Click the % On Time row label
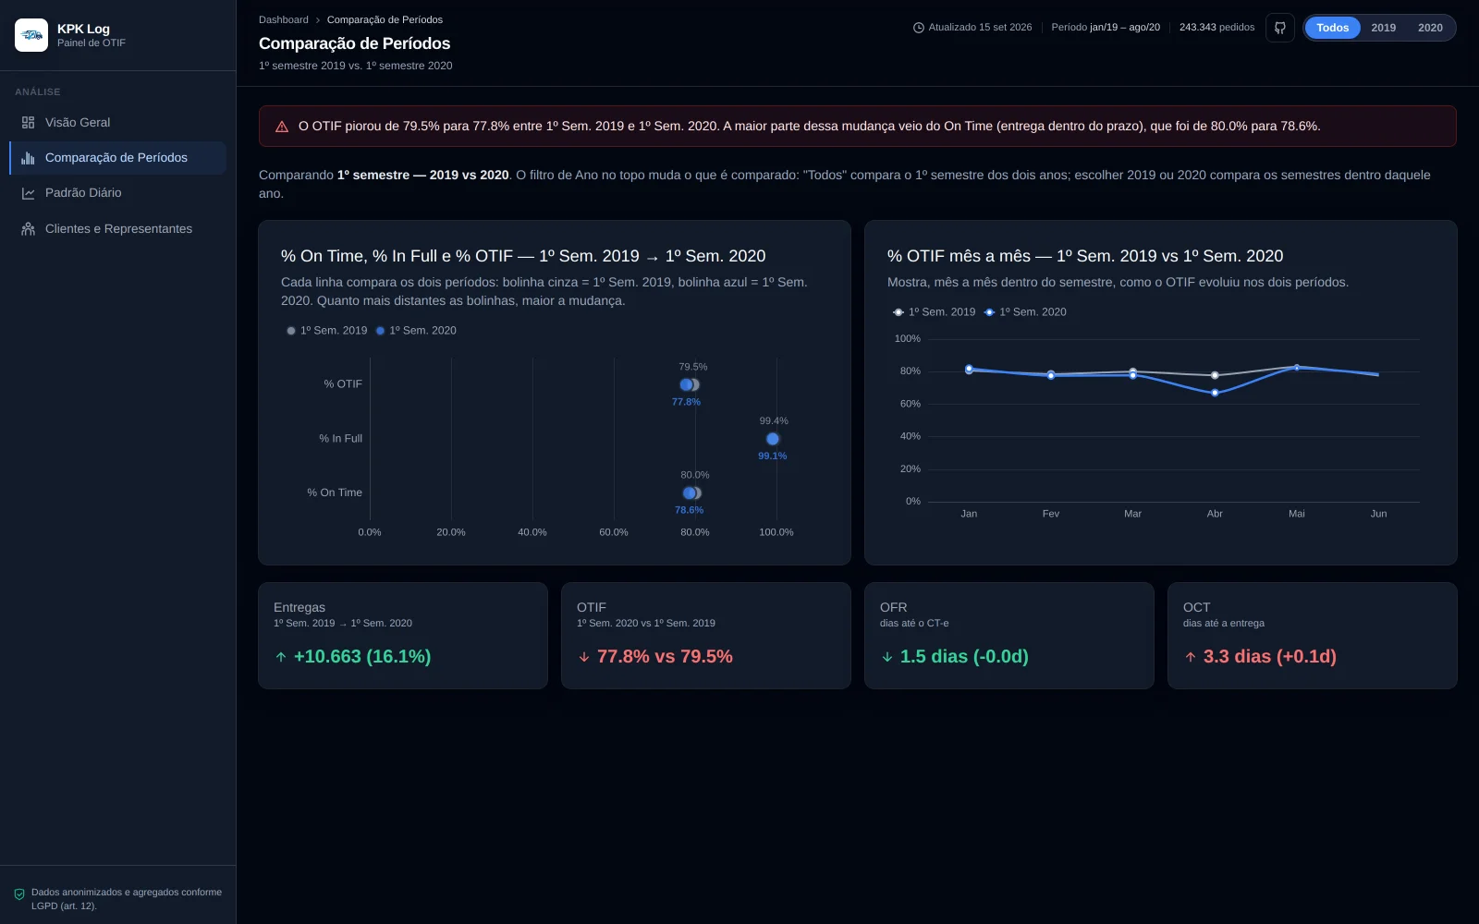 335,493
